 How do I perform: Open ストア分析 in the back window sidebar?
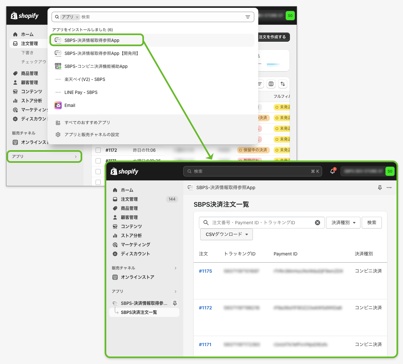click(x=32, y=101)
